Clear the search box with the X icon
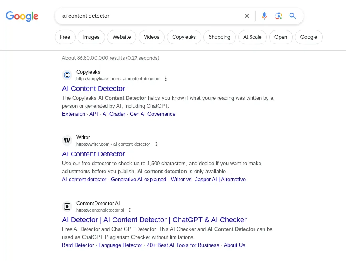The image size is (346, 261). [x=247, y=16]
